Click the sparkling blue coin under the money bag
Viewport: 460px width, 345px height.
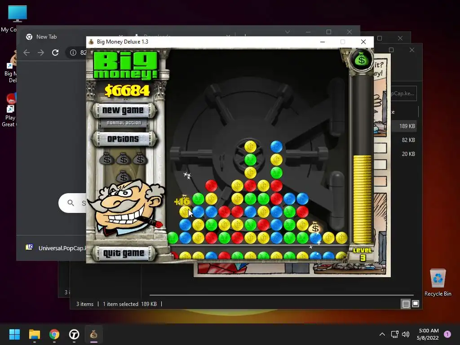[315, 238]
